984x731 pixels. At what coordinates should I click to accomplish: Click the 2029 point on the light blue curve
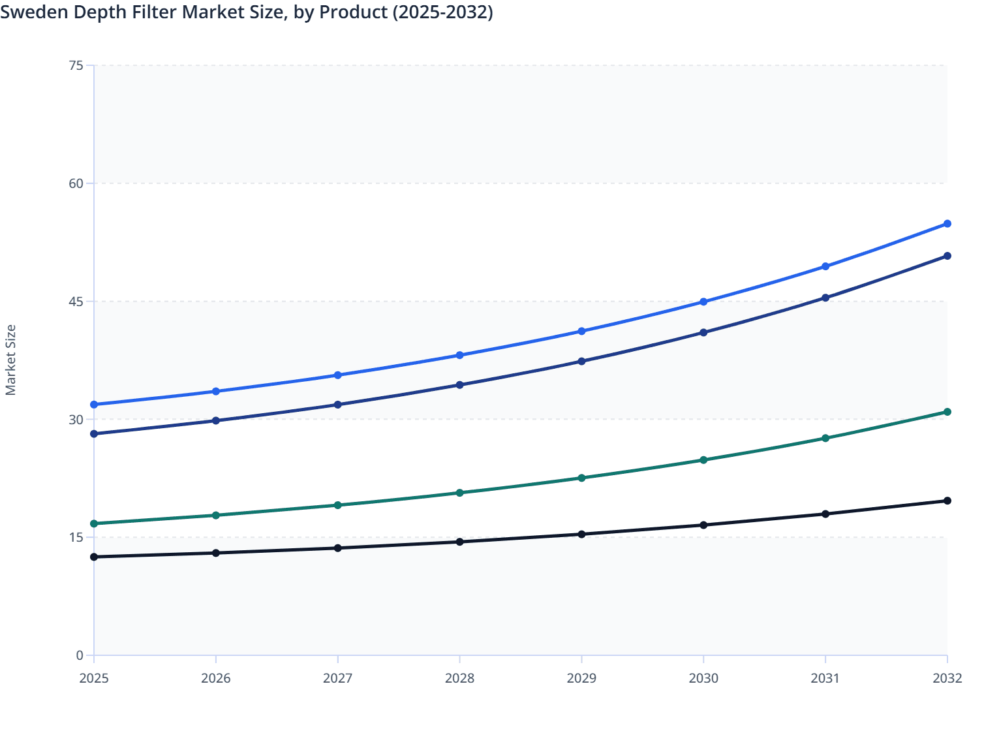pyautogui.click(x=581, y=330)
